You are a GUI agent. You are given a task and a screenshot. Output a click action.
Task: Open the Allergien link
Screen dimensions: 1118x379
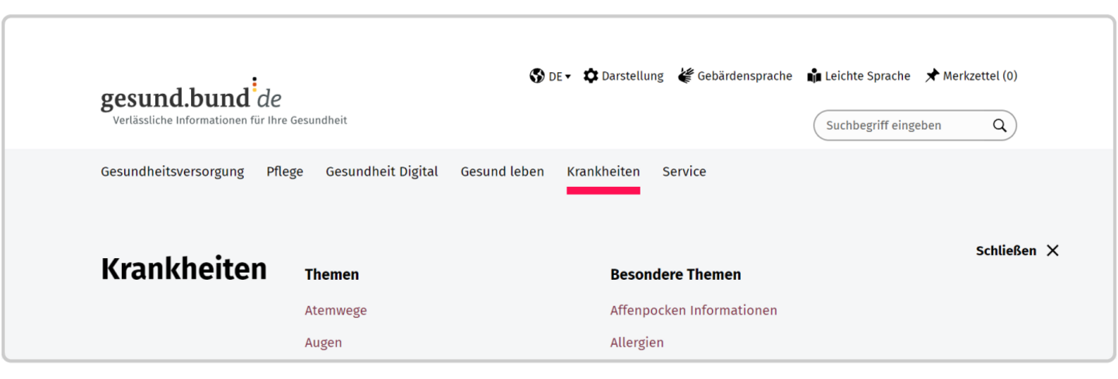click(637, 343)
